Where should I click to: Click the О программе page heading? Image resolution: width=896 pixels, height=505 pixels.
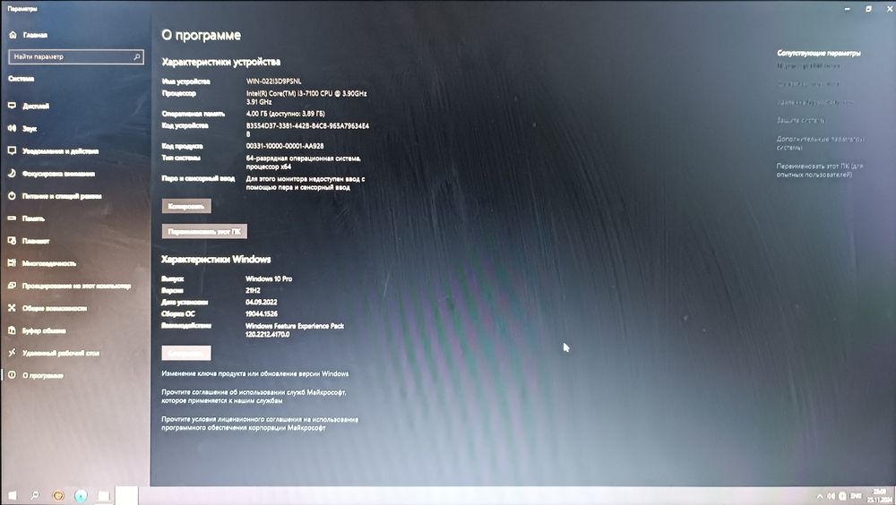click(201, 35)
